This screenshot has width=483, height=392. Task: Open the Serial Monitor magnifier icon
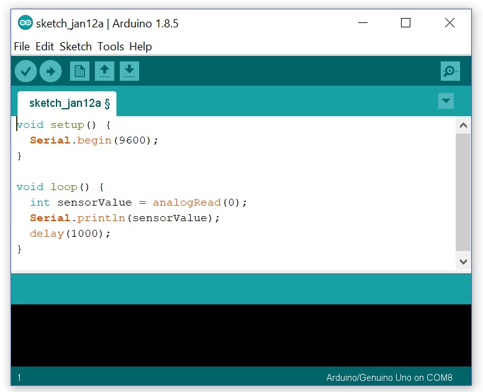click(450, 71)
